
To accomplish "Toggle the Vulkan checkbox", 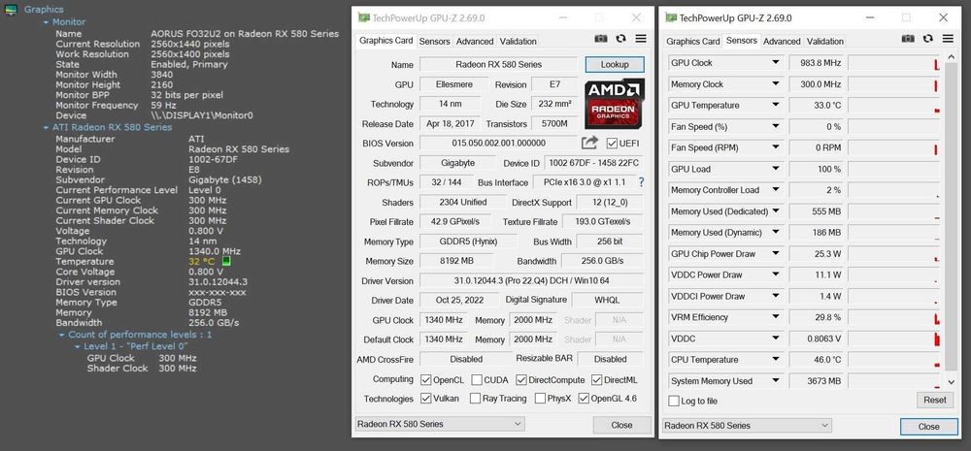I will [425, 399].
